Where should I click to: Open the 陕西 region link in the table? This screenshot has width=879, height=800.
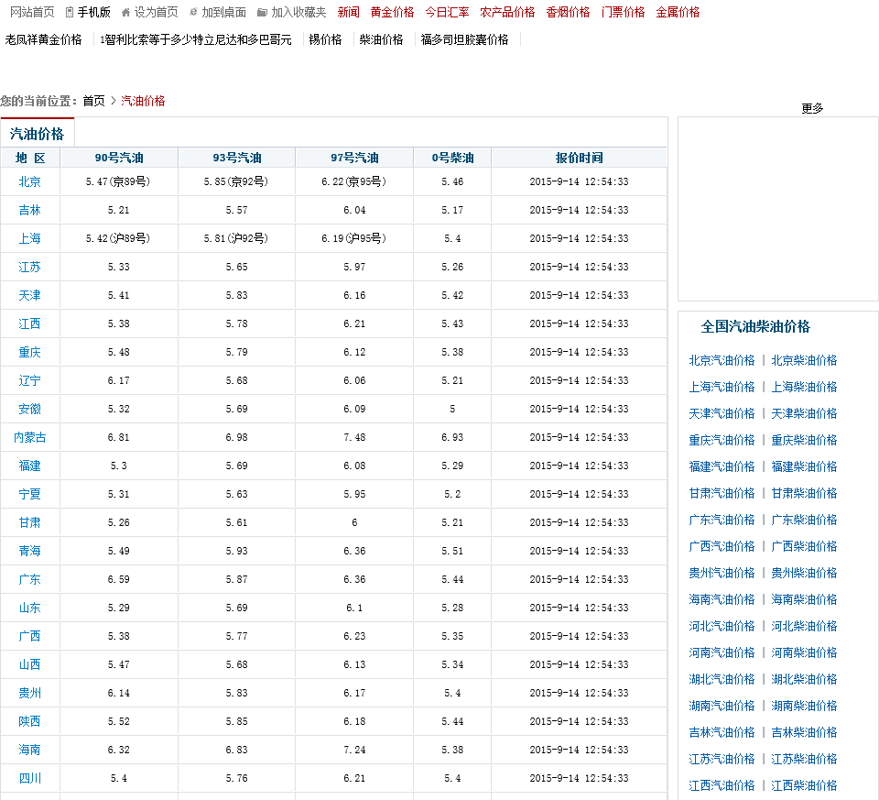pos(29,721)
